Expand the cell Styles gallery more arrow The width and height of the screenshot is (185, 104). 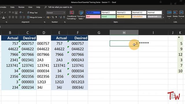pos(163,17)
